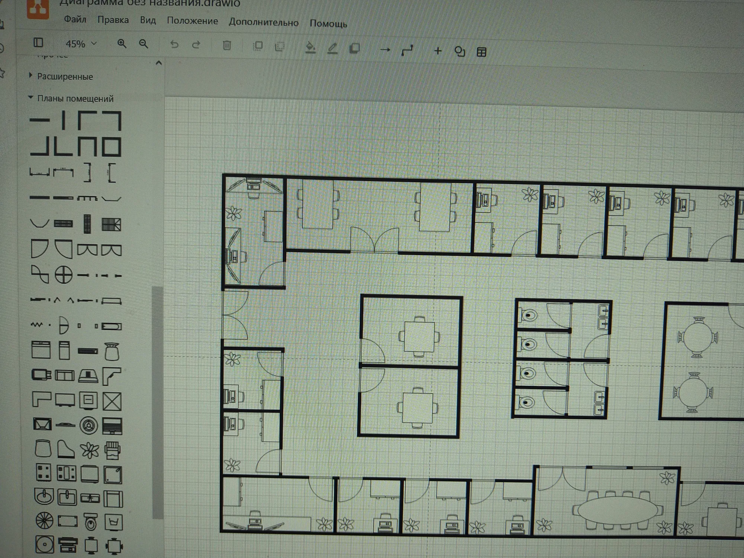Collapse the Планы помещений section
The width and height of the screenshot is (744, 558).
point(74,99)
